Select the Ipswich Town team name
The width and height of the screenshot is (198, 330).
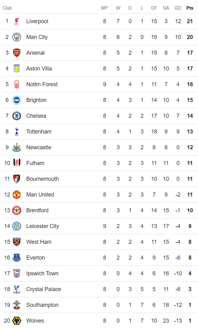tap(42, 273)
